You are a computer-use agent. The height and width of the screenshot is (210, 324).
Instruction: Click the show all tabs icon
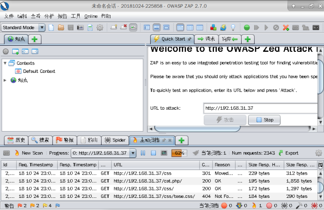[x=114, y=27]
